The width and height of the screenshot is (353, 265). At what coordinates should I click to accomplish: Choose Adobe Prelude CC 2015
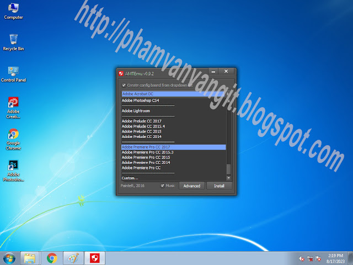point(174,131)
